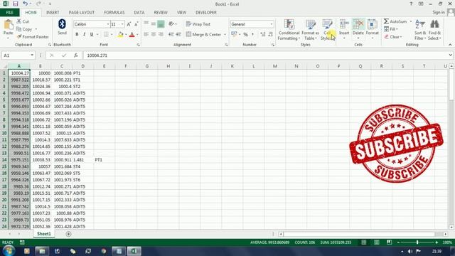Open the Calibri font name dropdown
Screen dimensions: 455x256
click(107, 24)
